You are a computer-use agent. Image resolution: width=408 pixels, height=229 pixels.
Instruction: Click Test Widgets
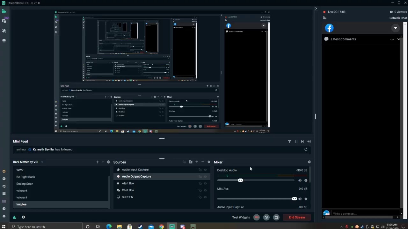[241, 218]
